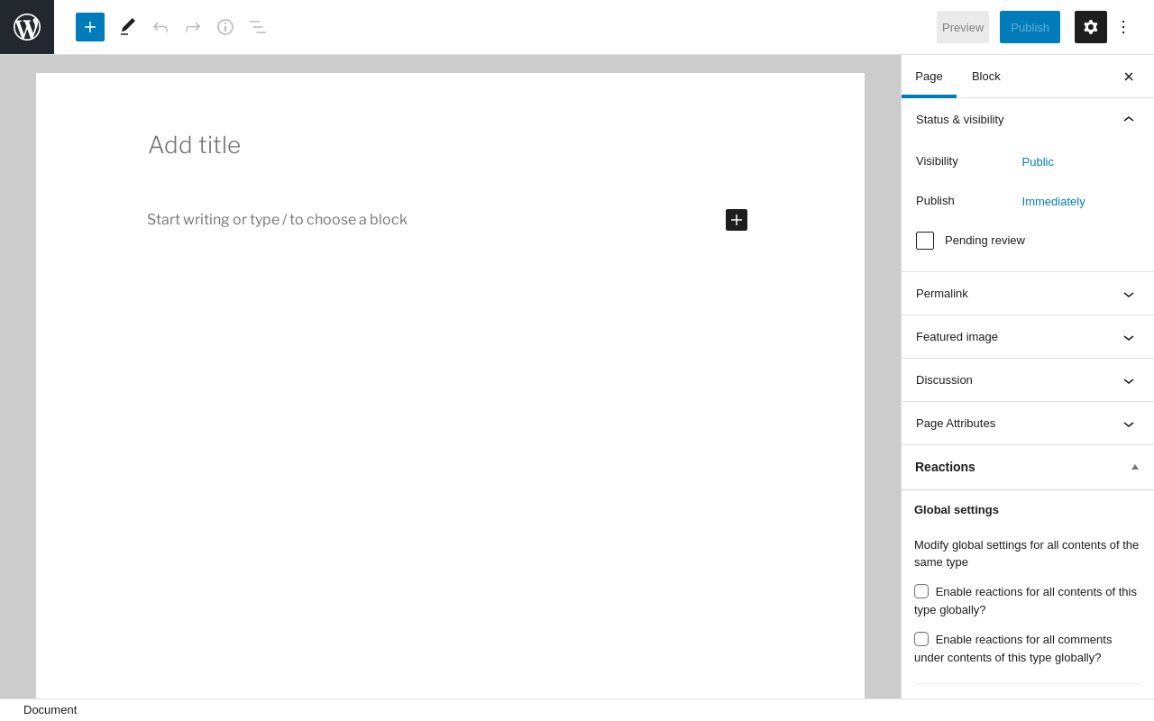Click the Preview button
This screenshot has width=1154, height=721.
point(963,27)
